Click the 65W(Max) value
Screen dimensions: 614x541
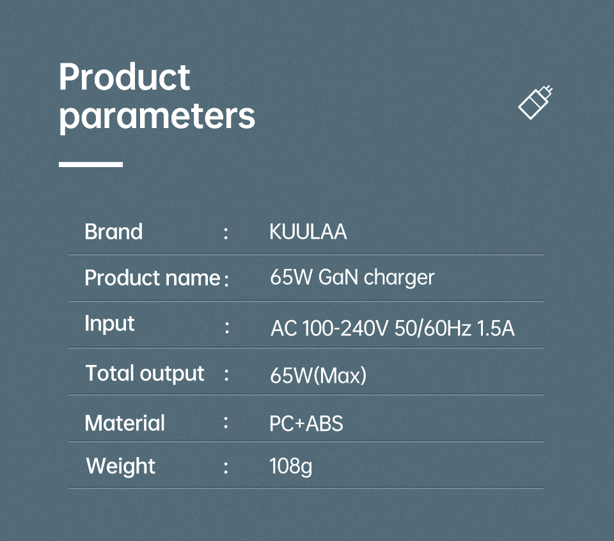318,375
